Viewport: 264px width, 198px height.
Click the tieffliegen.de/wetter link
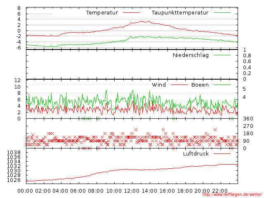click(x=232, y=195)
